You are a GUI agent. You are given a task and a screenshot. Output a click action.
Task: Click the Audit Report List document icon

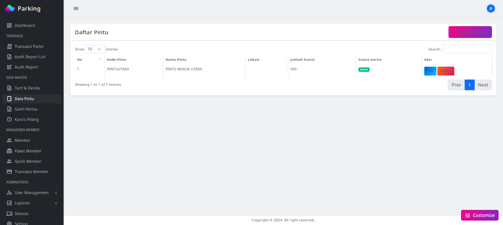(10, 57)
